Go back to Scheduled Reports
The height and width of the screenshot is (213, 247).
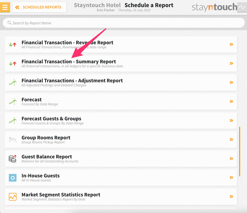tap(39, 7)
